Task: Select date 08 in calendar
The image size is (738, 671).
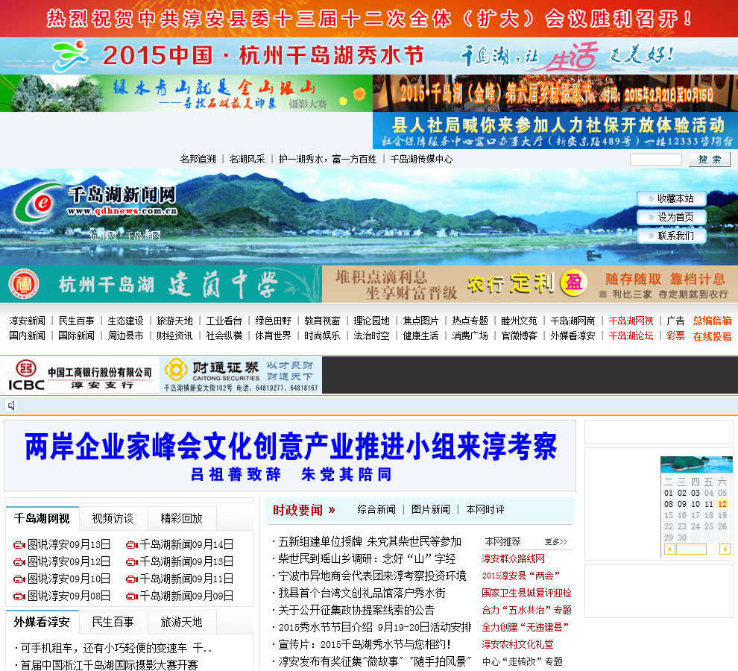Action: pyautogui.click(x=669, y=504)
